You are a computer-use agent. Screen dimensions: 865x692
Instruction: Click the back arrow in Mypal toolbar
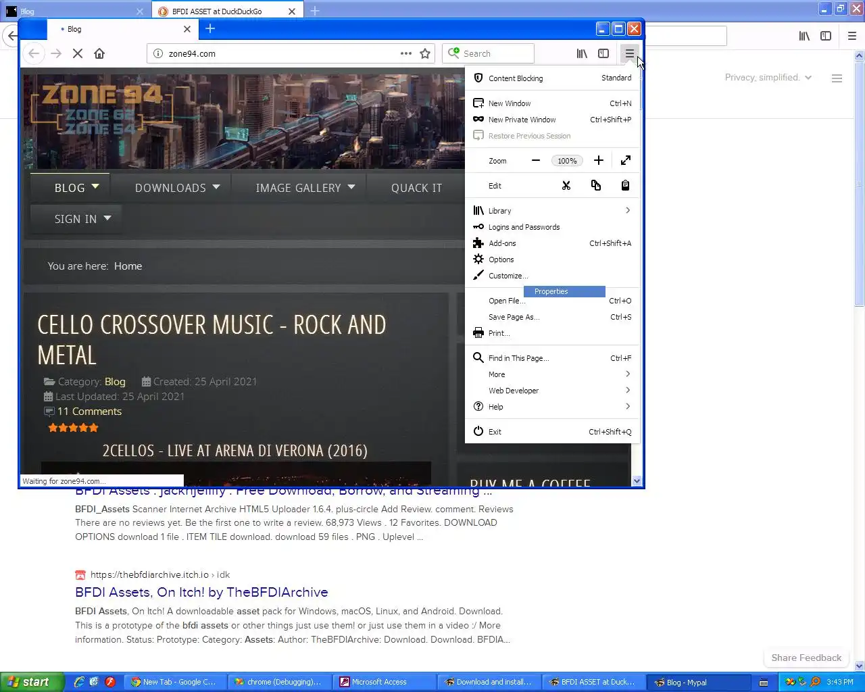click(x=34, y=53)
